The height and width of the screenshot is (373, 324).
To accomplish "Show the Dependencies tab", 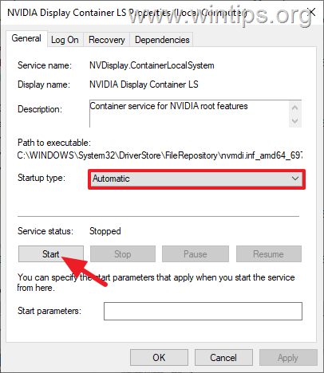I will point(162,40).
